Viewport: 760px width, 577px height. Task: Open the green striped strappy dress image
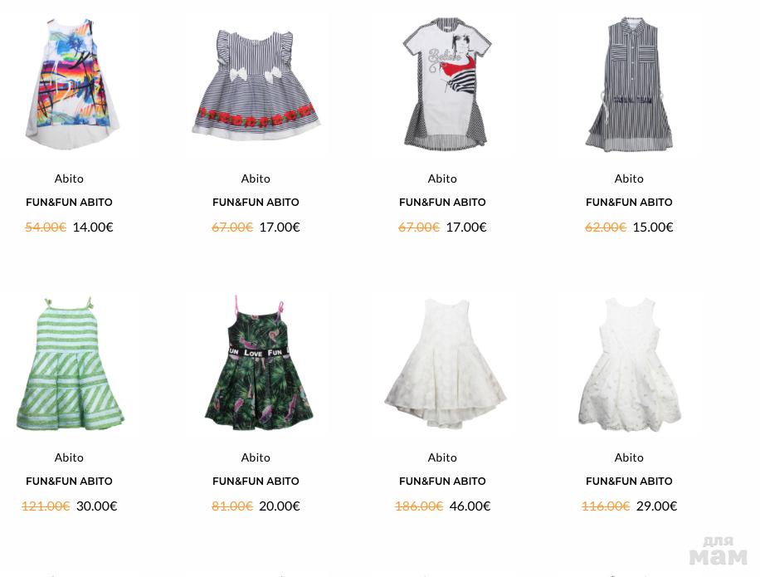tap(70, 364)
